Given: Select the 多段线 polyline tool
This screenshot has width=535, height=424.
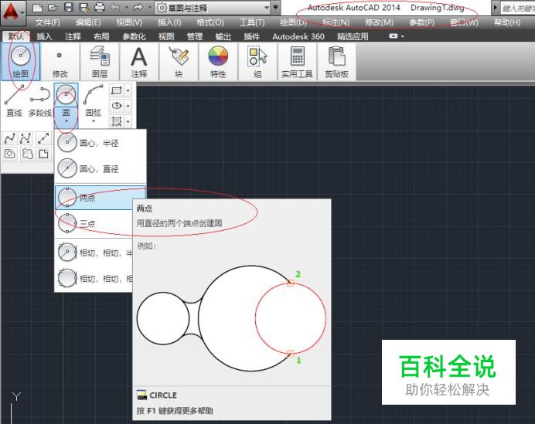Looking at the screenshot, I should [40, 101].
